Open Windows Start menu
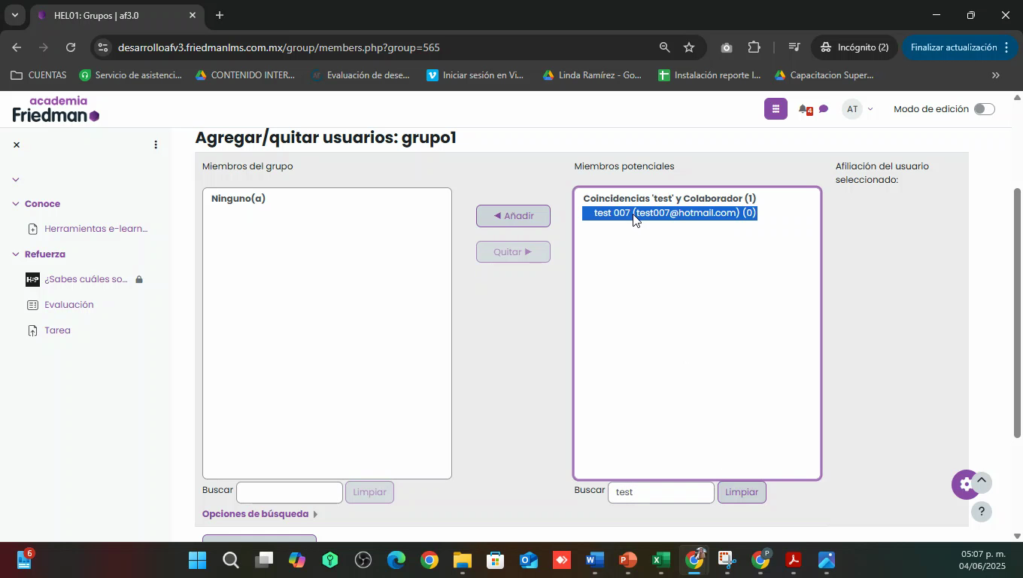This screenshot has width=1023, height=578. [x=197, y=561]
